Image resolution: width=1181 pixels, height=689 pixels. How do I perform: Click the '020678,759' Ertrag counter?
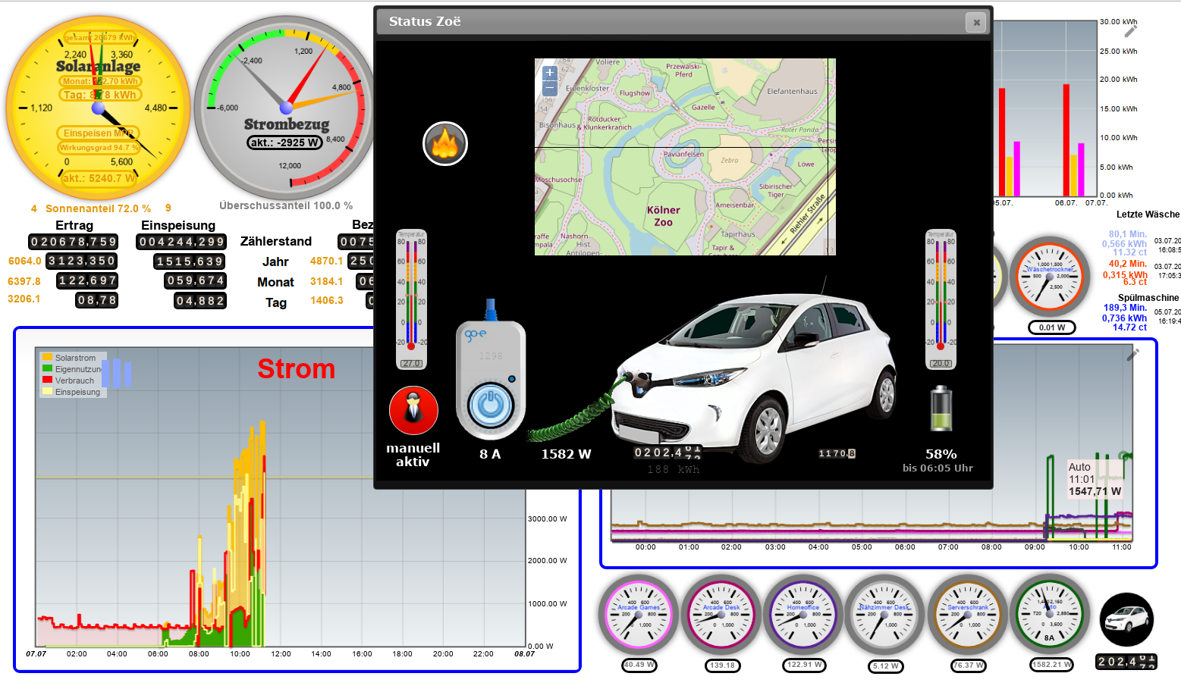click(x=73, y=242)
